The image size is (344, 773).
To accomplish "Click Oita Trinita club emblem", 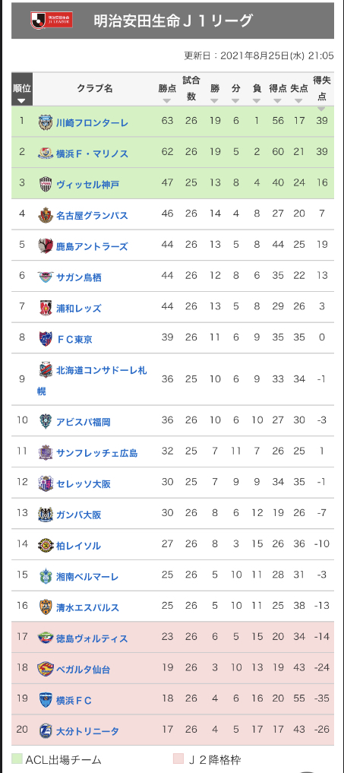I will pos(46,730).
